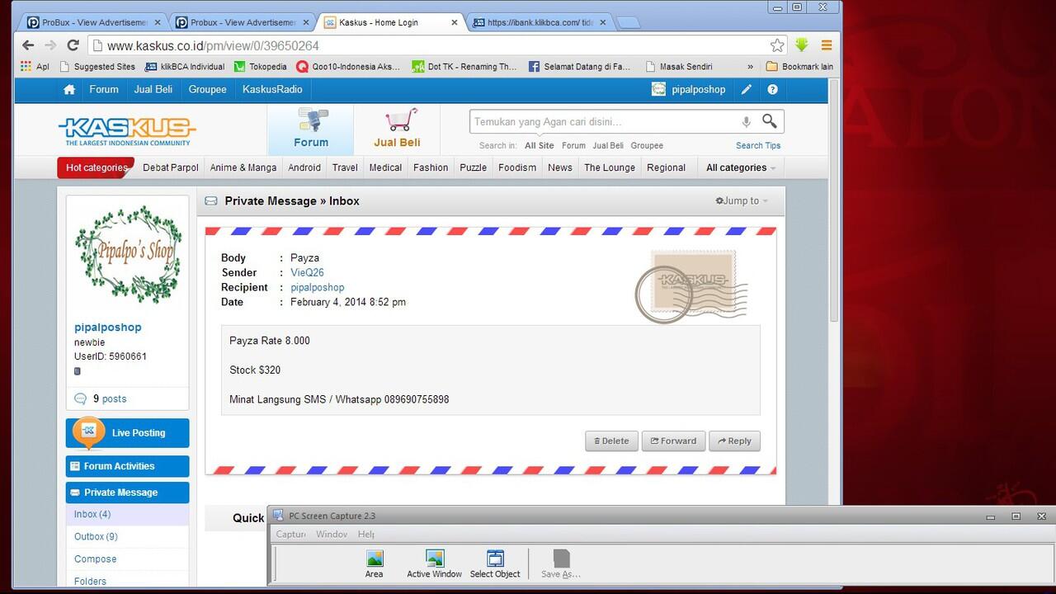Screen dimensions: 1056x594
Task: Open the green download extension icon
Action: tap(802, 45)
